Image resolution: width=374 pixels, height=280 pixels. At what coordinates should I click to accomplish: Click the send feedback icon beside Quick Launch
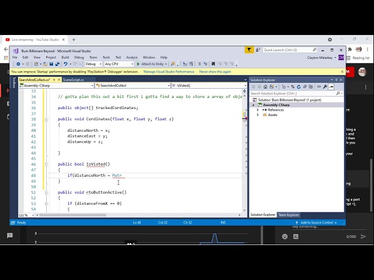coord(258,50)
